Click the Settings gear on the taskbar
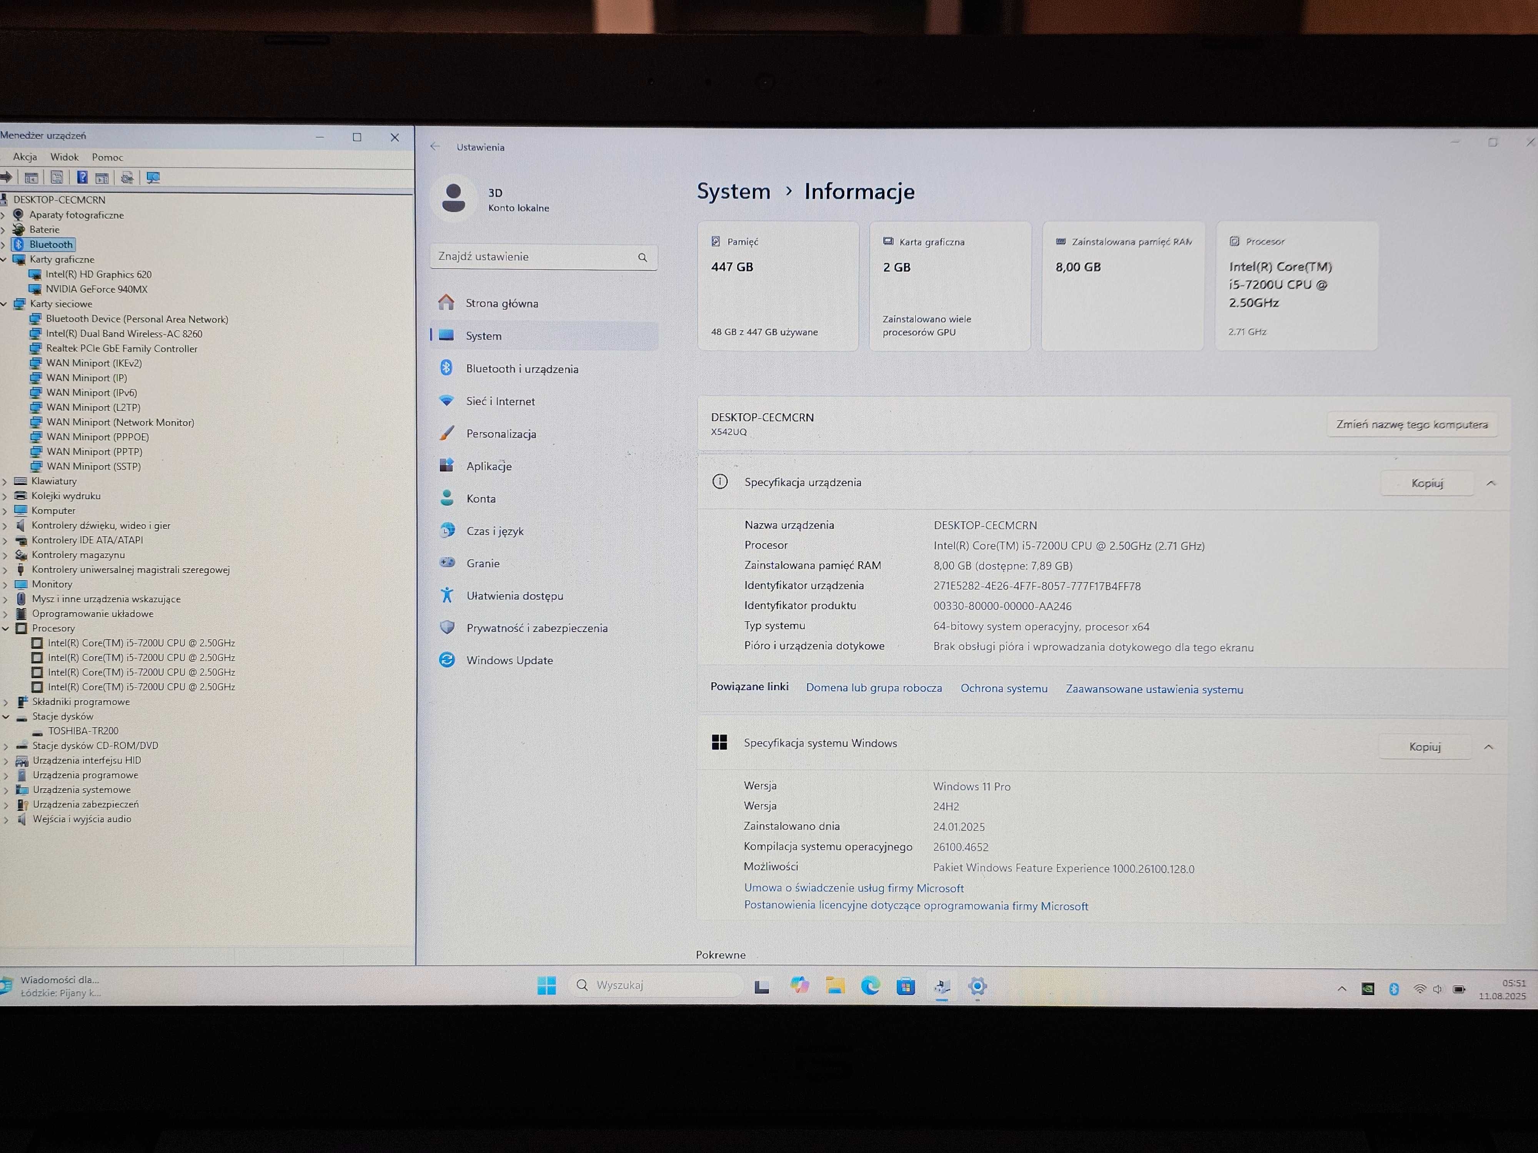 point(977,986)
